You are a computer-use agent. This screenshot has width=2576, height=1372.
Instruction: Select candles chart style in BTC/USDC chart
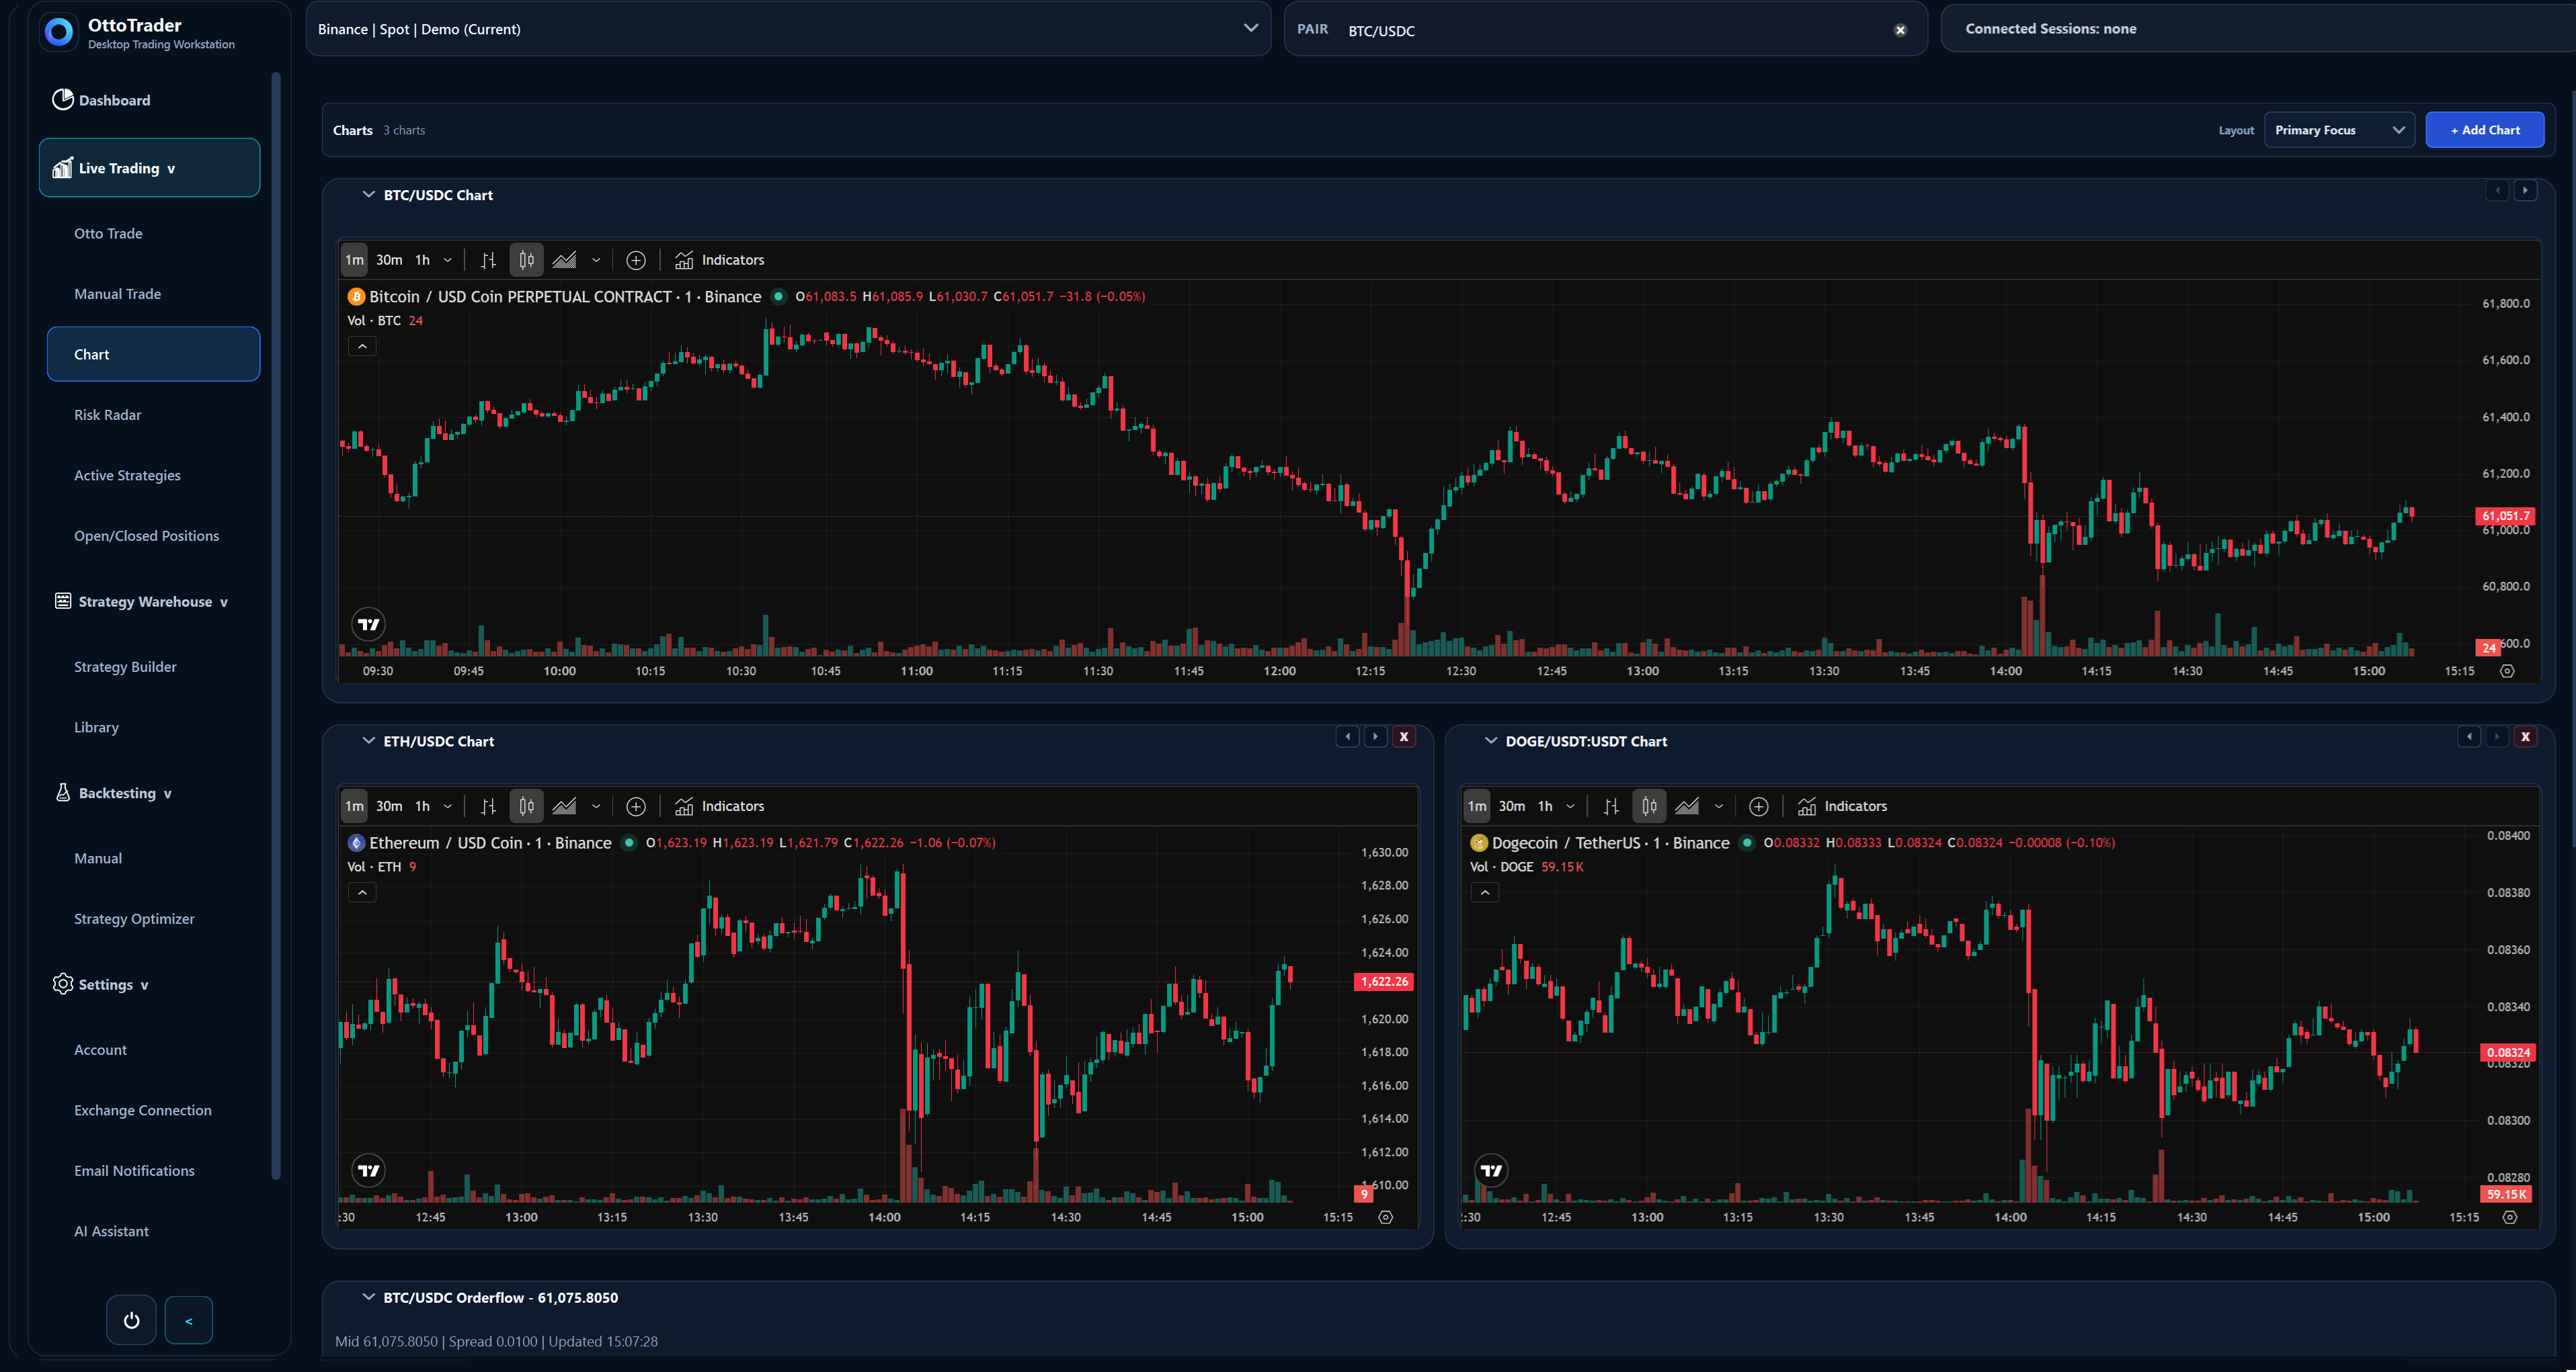[526, 260]
